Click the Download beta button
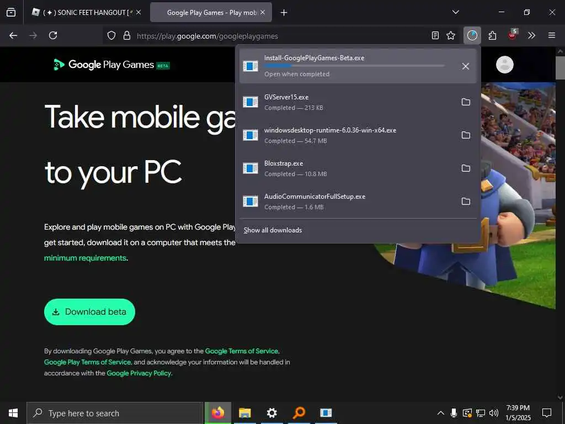565x424 pixels. (89, 312)
